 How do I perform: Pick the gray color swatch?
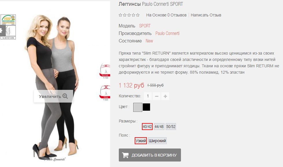click(138, 107)
